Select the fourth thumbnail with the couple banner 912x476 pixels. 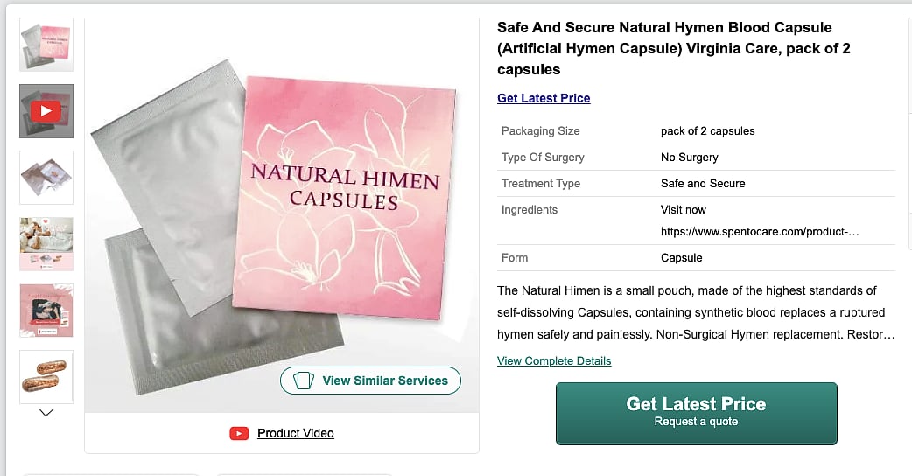coord(46,244)
